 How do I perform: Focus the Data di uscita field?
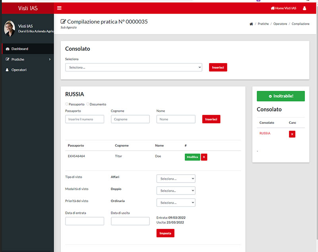pyautogui.click(x=130, y=221)
